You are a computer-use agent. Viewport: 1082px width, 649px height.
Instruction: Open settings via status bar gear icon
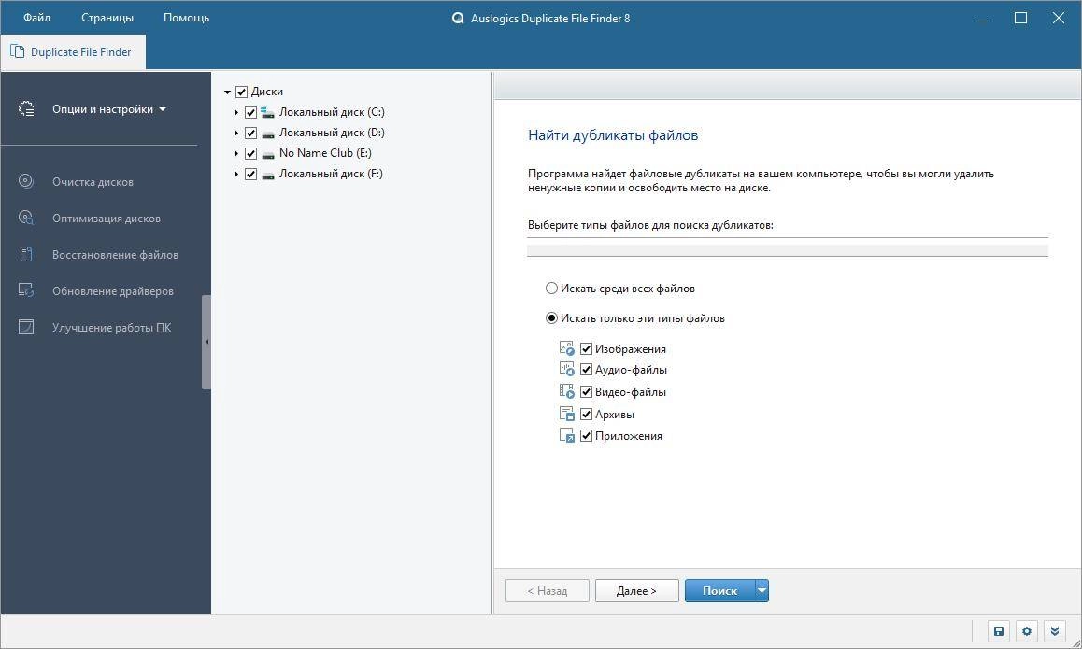pyautogui.click(x=1027, y=631)
